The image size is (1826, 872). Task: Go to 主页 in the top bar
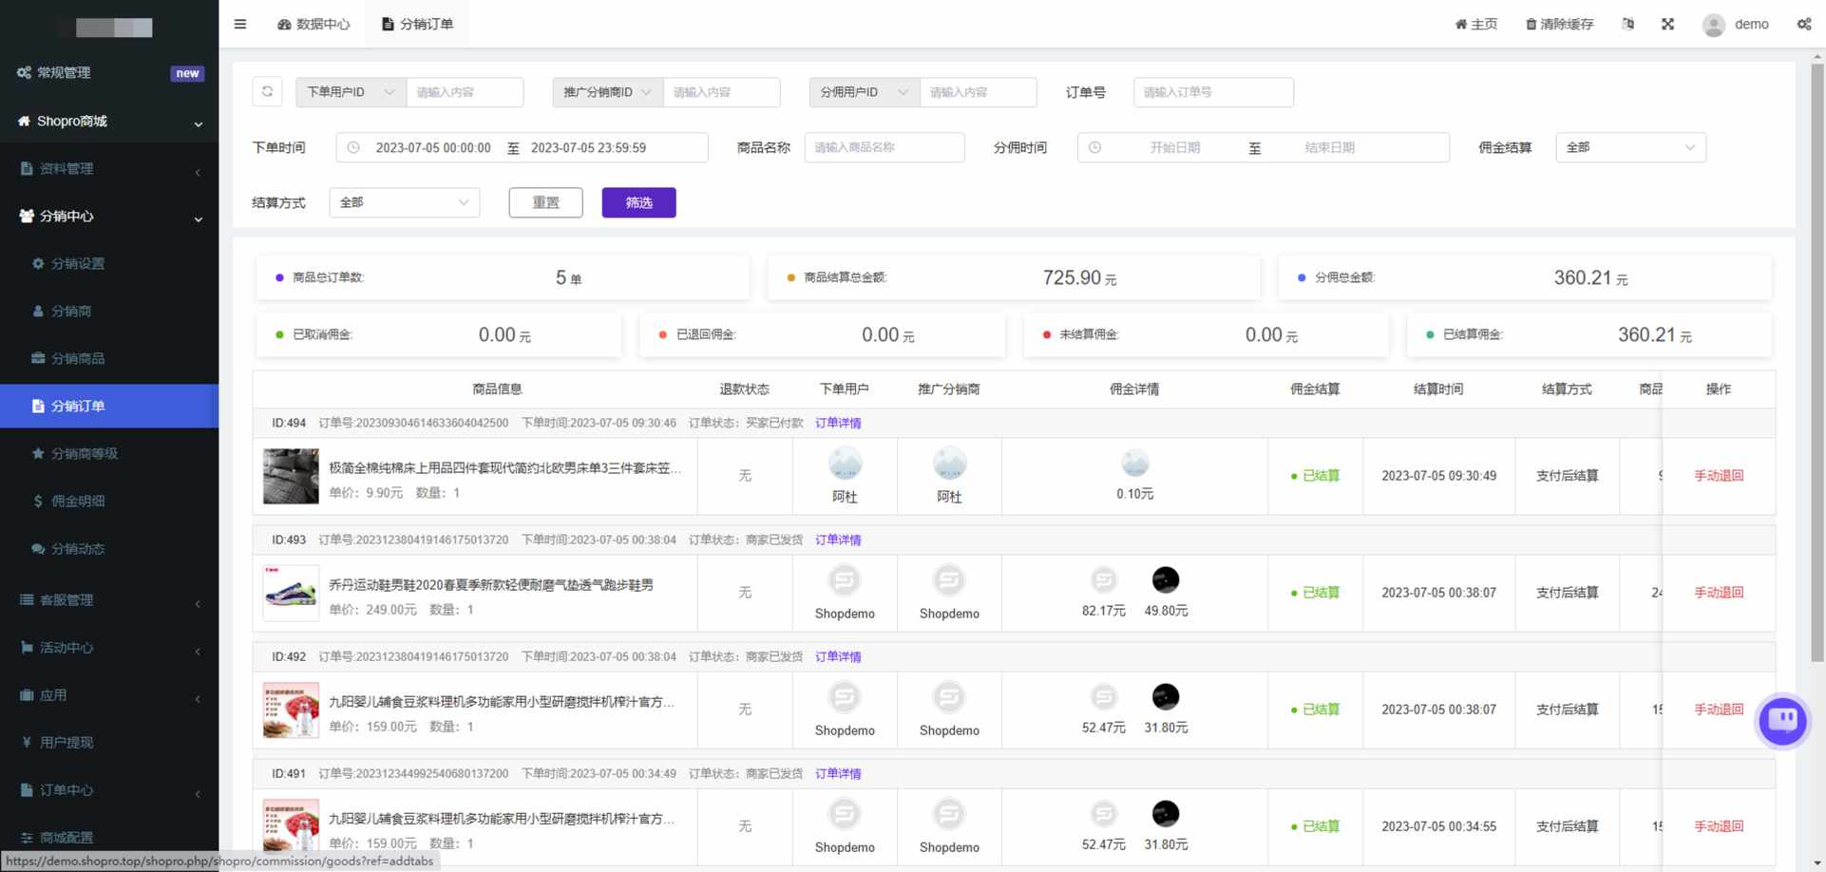coord(1475,24)
